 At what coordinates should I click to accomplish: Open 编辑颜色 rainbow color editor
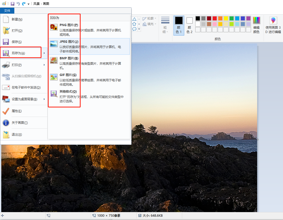click(x=256, y=25)
